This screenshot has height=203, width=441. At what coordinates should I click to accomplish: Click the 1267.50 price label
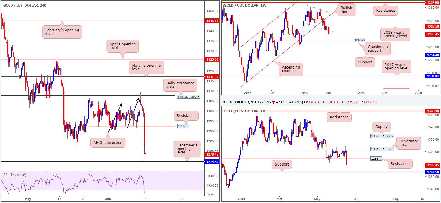pos(433,172)
